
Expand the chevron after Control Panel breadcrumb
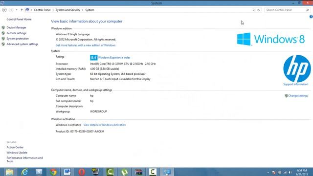pos(53,10)
